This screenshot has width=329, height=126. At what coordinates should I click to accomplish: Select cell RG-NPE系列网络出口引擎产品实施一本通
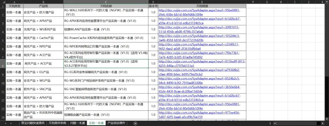coord(106,46)
